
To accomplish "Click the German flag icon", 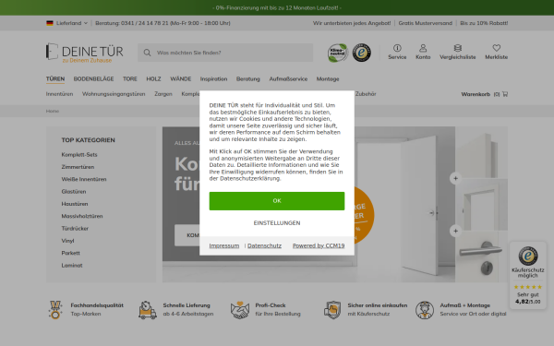I will (x=50, y=23).
